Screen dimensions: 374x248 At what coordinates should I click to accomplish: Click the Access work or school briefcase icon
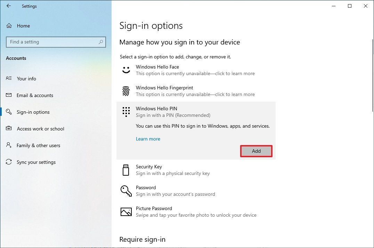tap(9, 129)
